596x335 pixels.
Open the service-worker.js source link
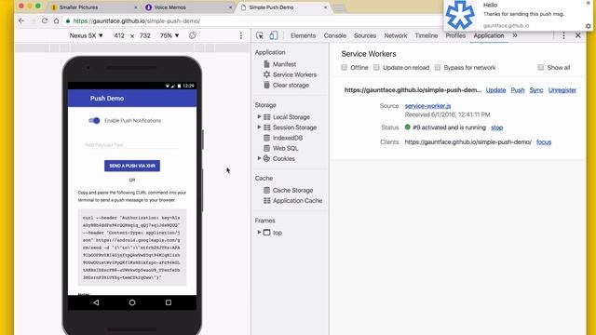point(427,106)
